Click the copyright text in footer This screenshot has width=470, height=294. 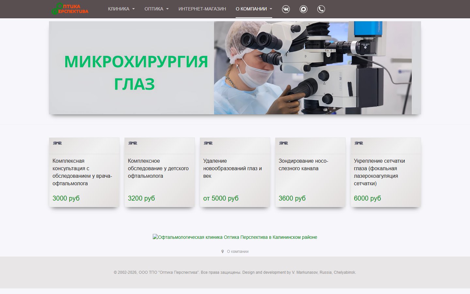(235, 272)
